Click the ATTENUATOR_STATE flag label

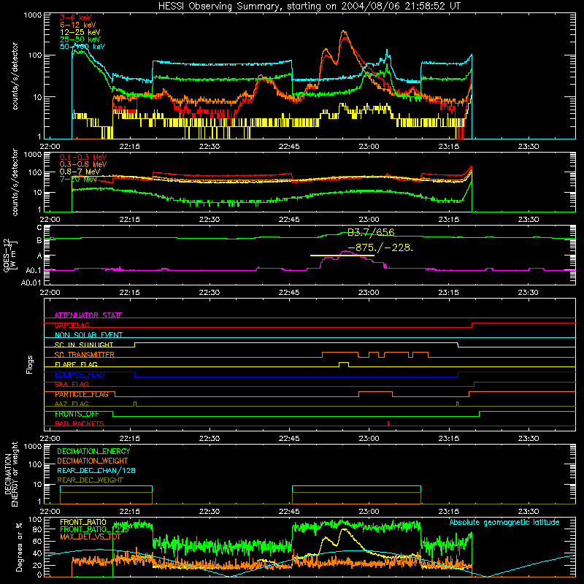[88, 315]
